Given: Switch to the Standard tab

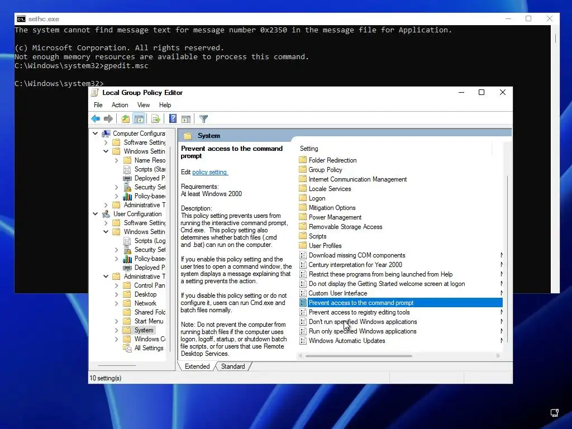Looking at the screenshot, I should click(233, 366).
